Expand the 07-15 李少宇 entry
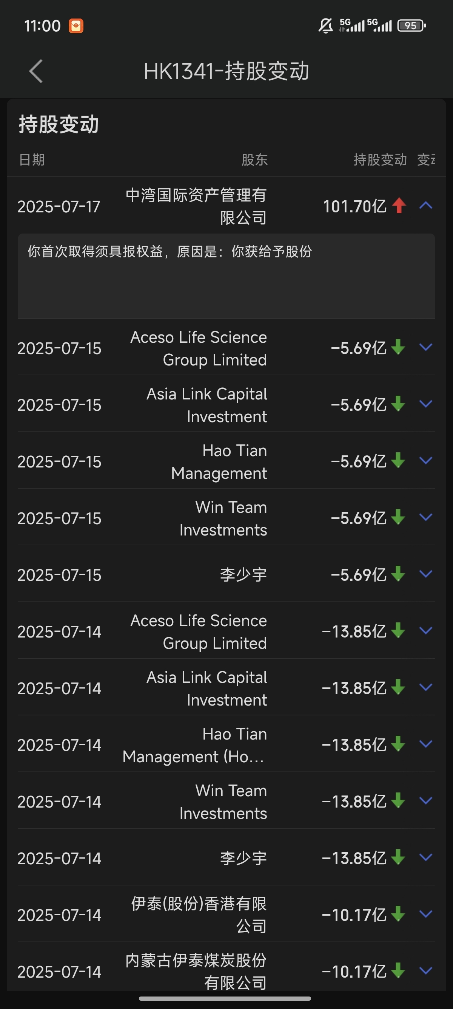Screen dimensions: 453x1009 (x=425, y=574)
